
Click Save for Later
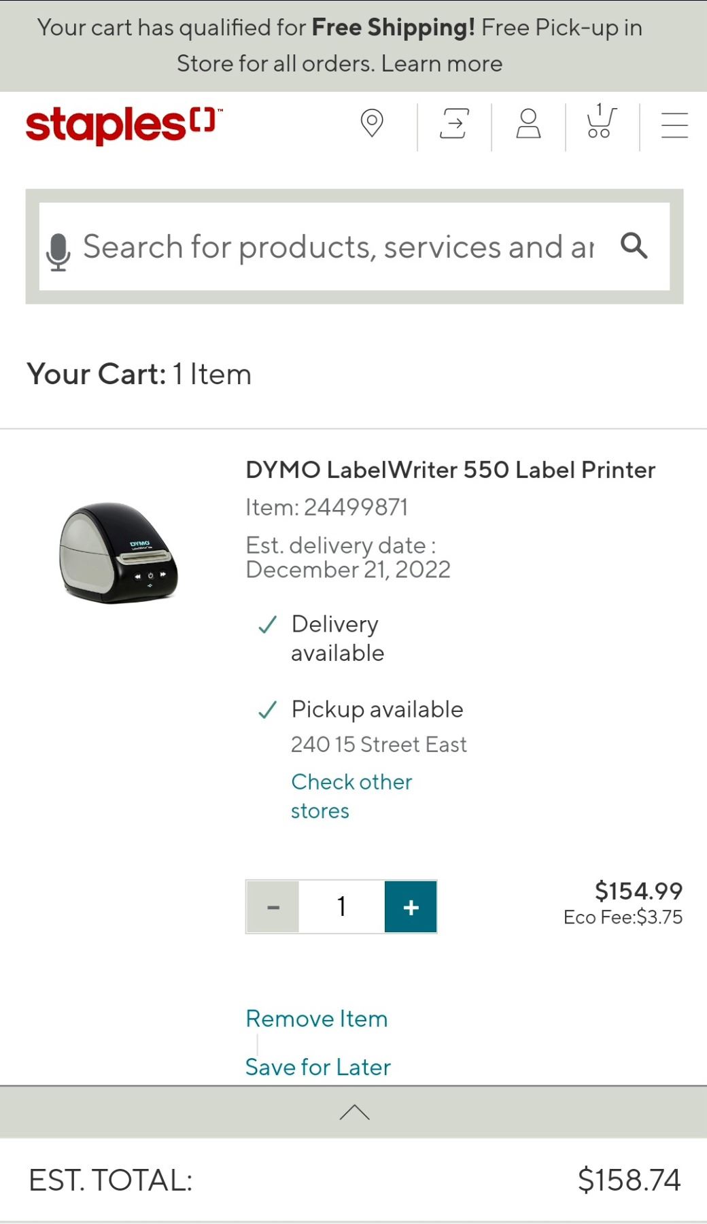pyautogui.click(x=318, y=1067)
